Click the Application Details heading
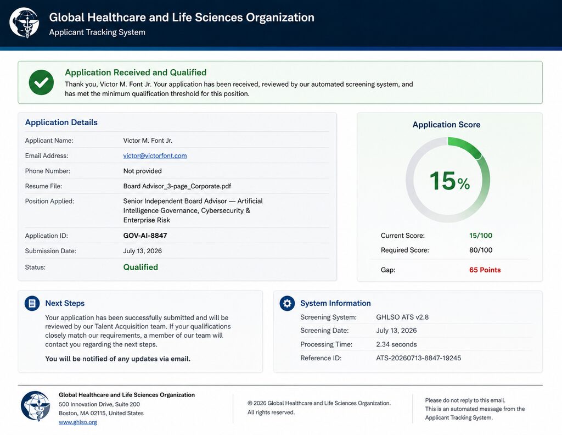This screenshot has height=435, width=562. click(61, 122)
